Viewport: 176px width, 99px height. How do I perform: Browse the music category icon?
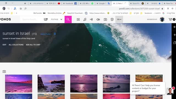(85, 20)
